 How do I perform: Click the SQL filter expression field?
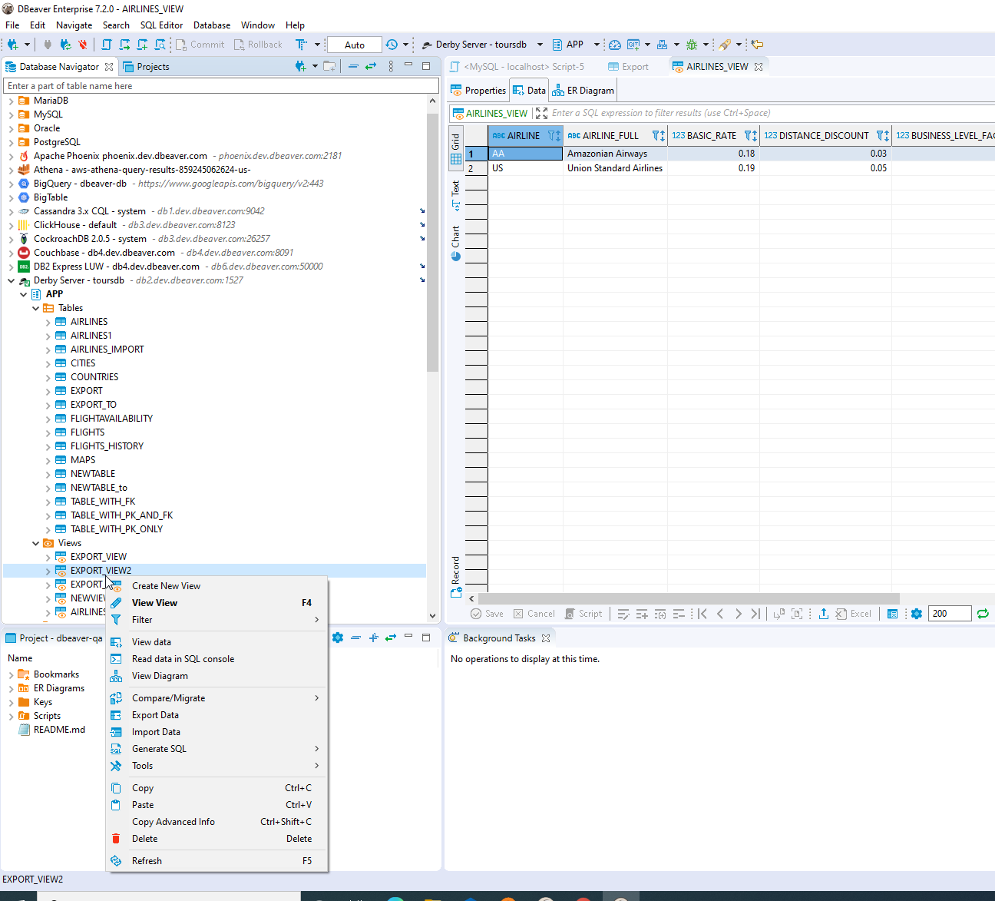[x=772, y=113]
